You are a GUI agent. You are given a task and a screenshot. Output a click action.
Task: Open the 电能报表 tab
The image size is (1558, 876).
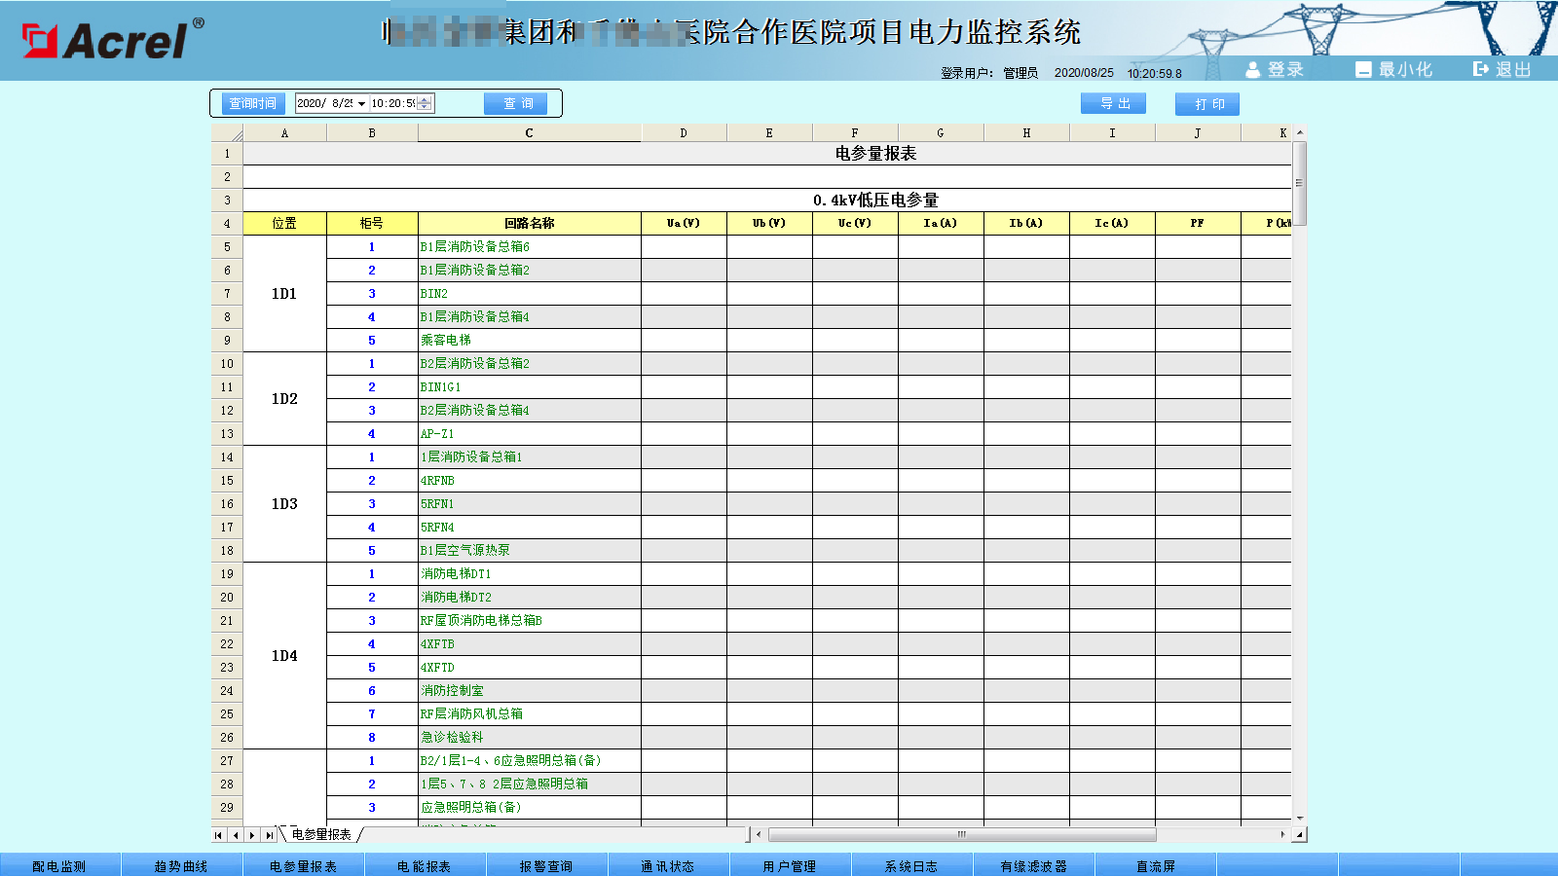coord(425,865)
